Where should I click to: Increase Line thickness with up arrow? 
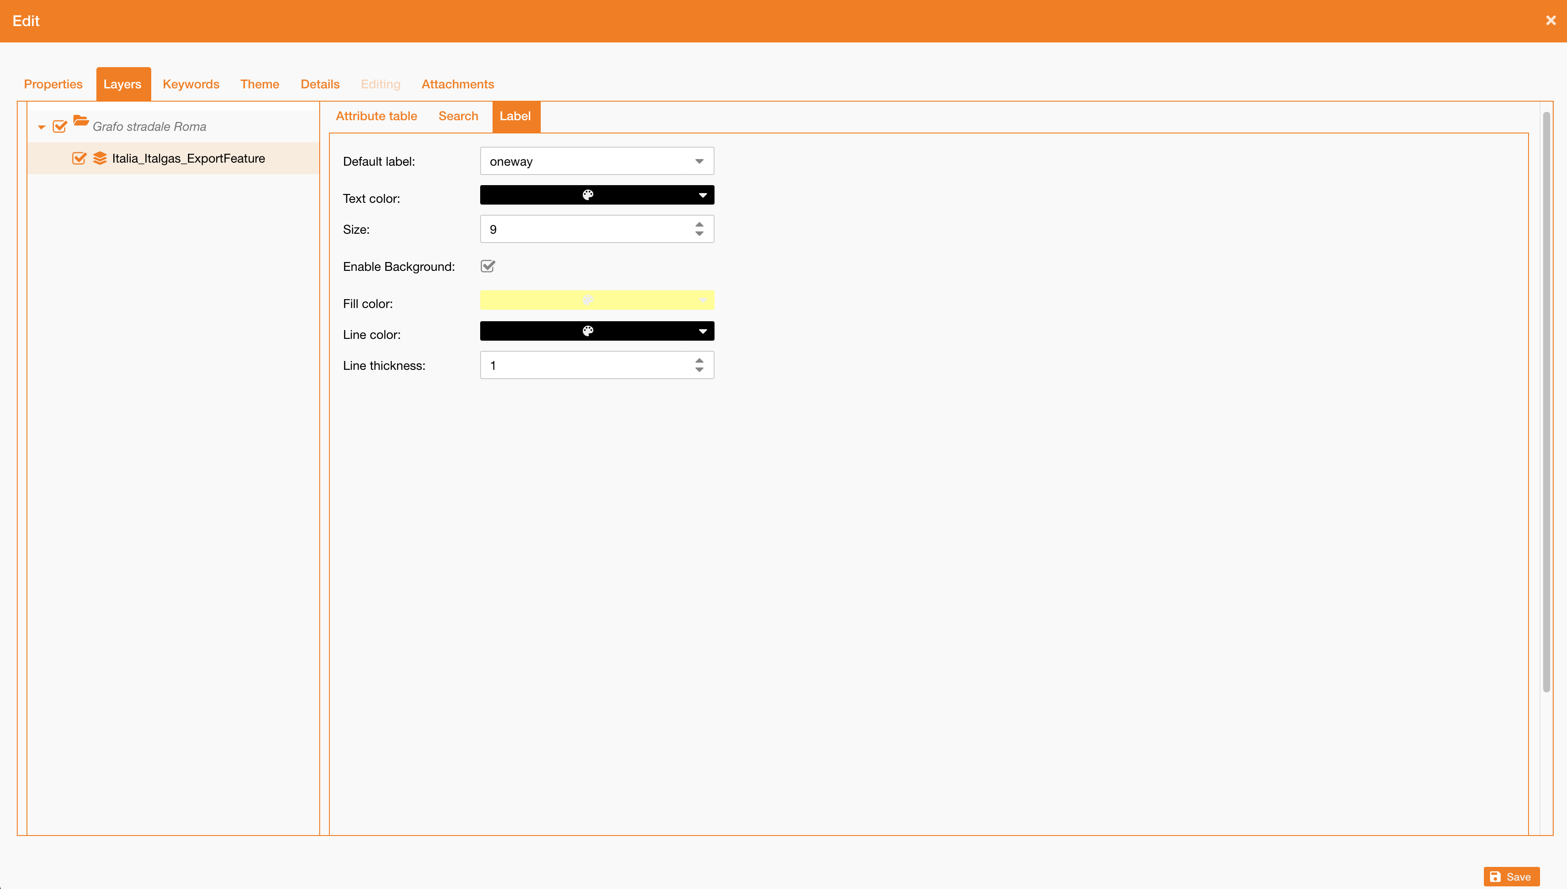699,361
